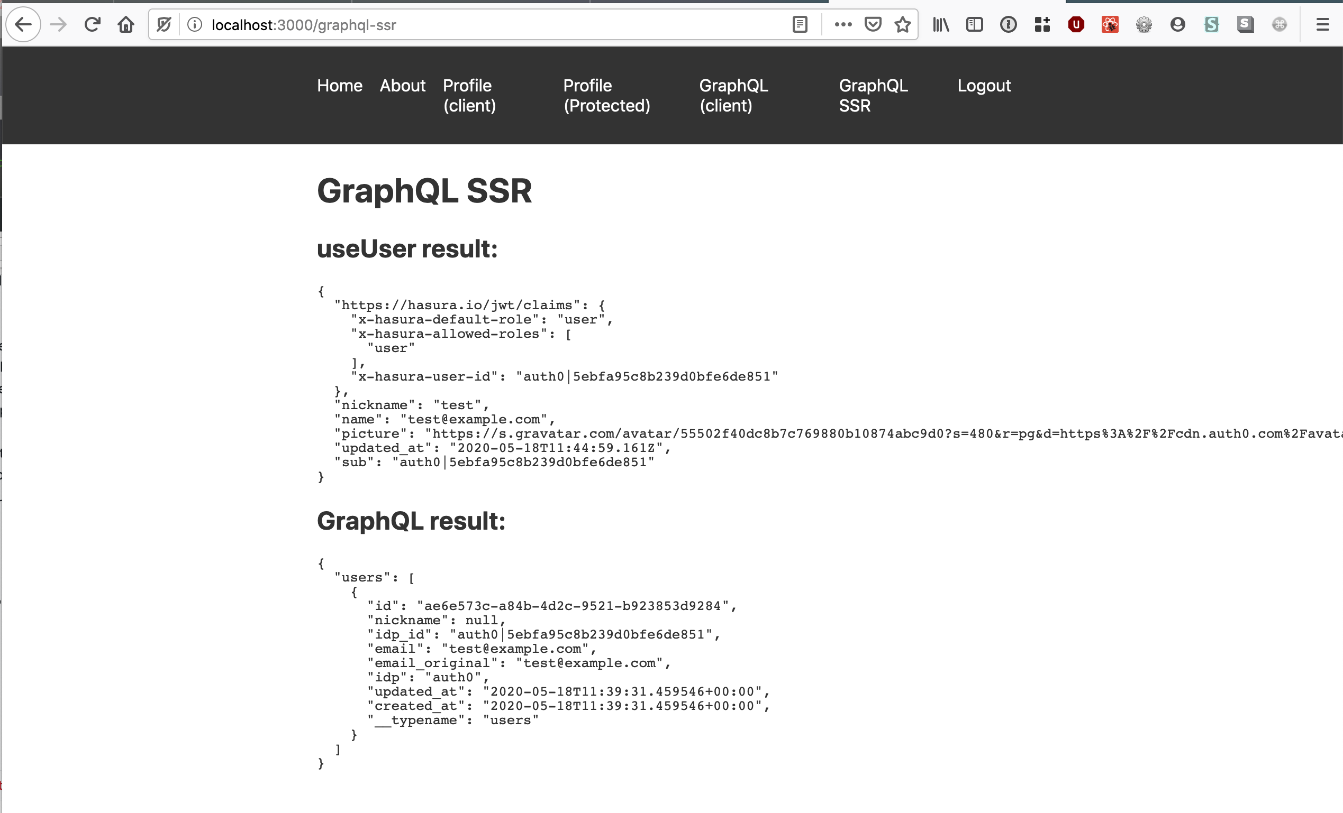Screen dimensions: 1343x813
Task: Go to the Home nav link
Action: [x=340, y=86]
